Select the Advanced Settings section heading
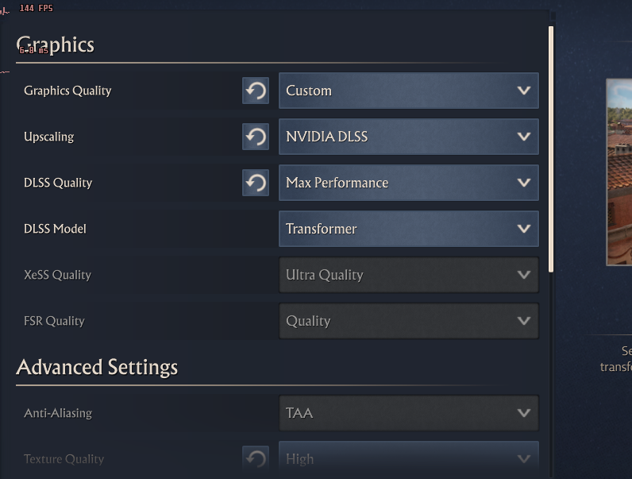 point(97,367)
